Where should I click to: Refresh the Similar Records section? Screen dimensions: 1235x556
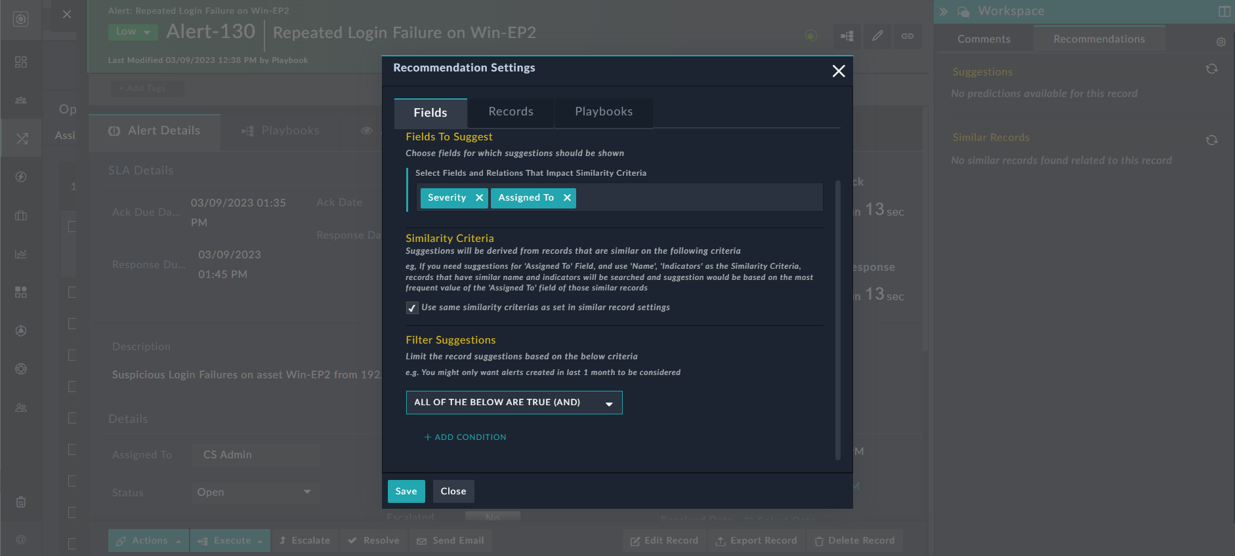1211,140
